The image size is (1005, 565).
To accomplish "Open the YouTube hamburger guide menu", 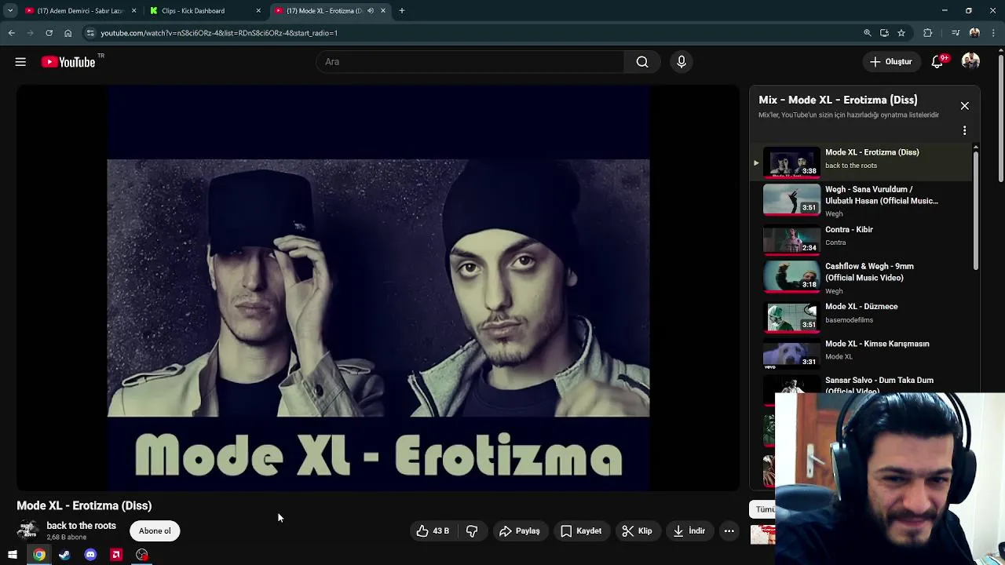I will click(x=20, y=62).
